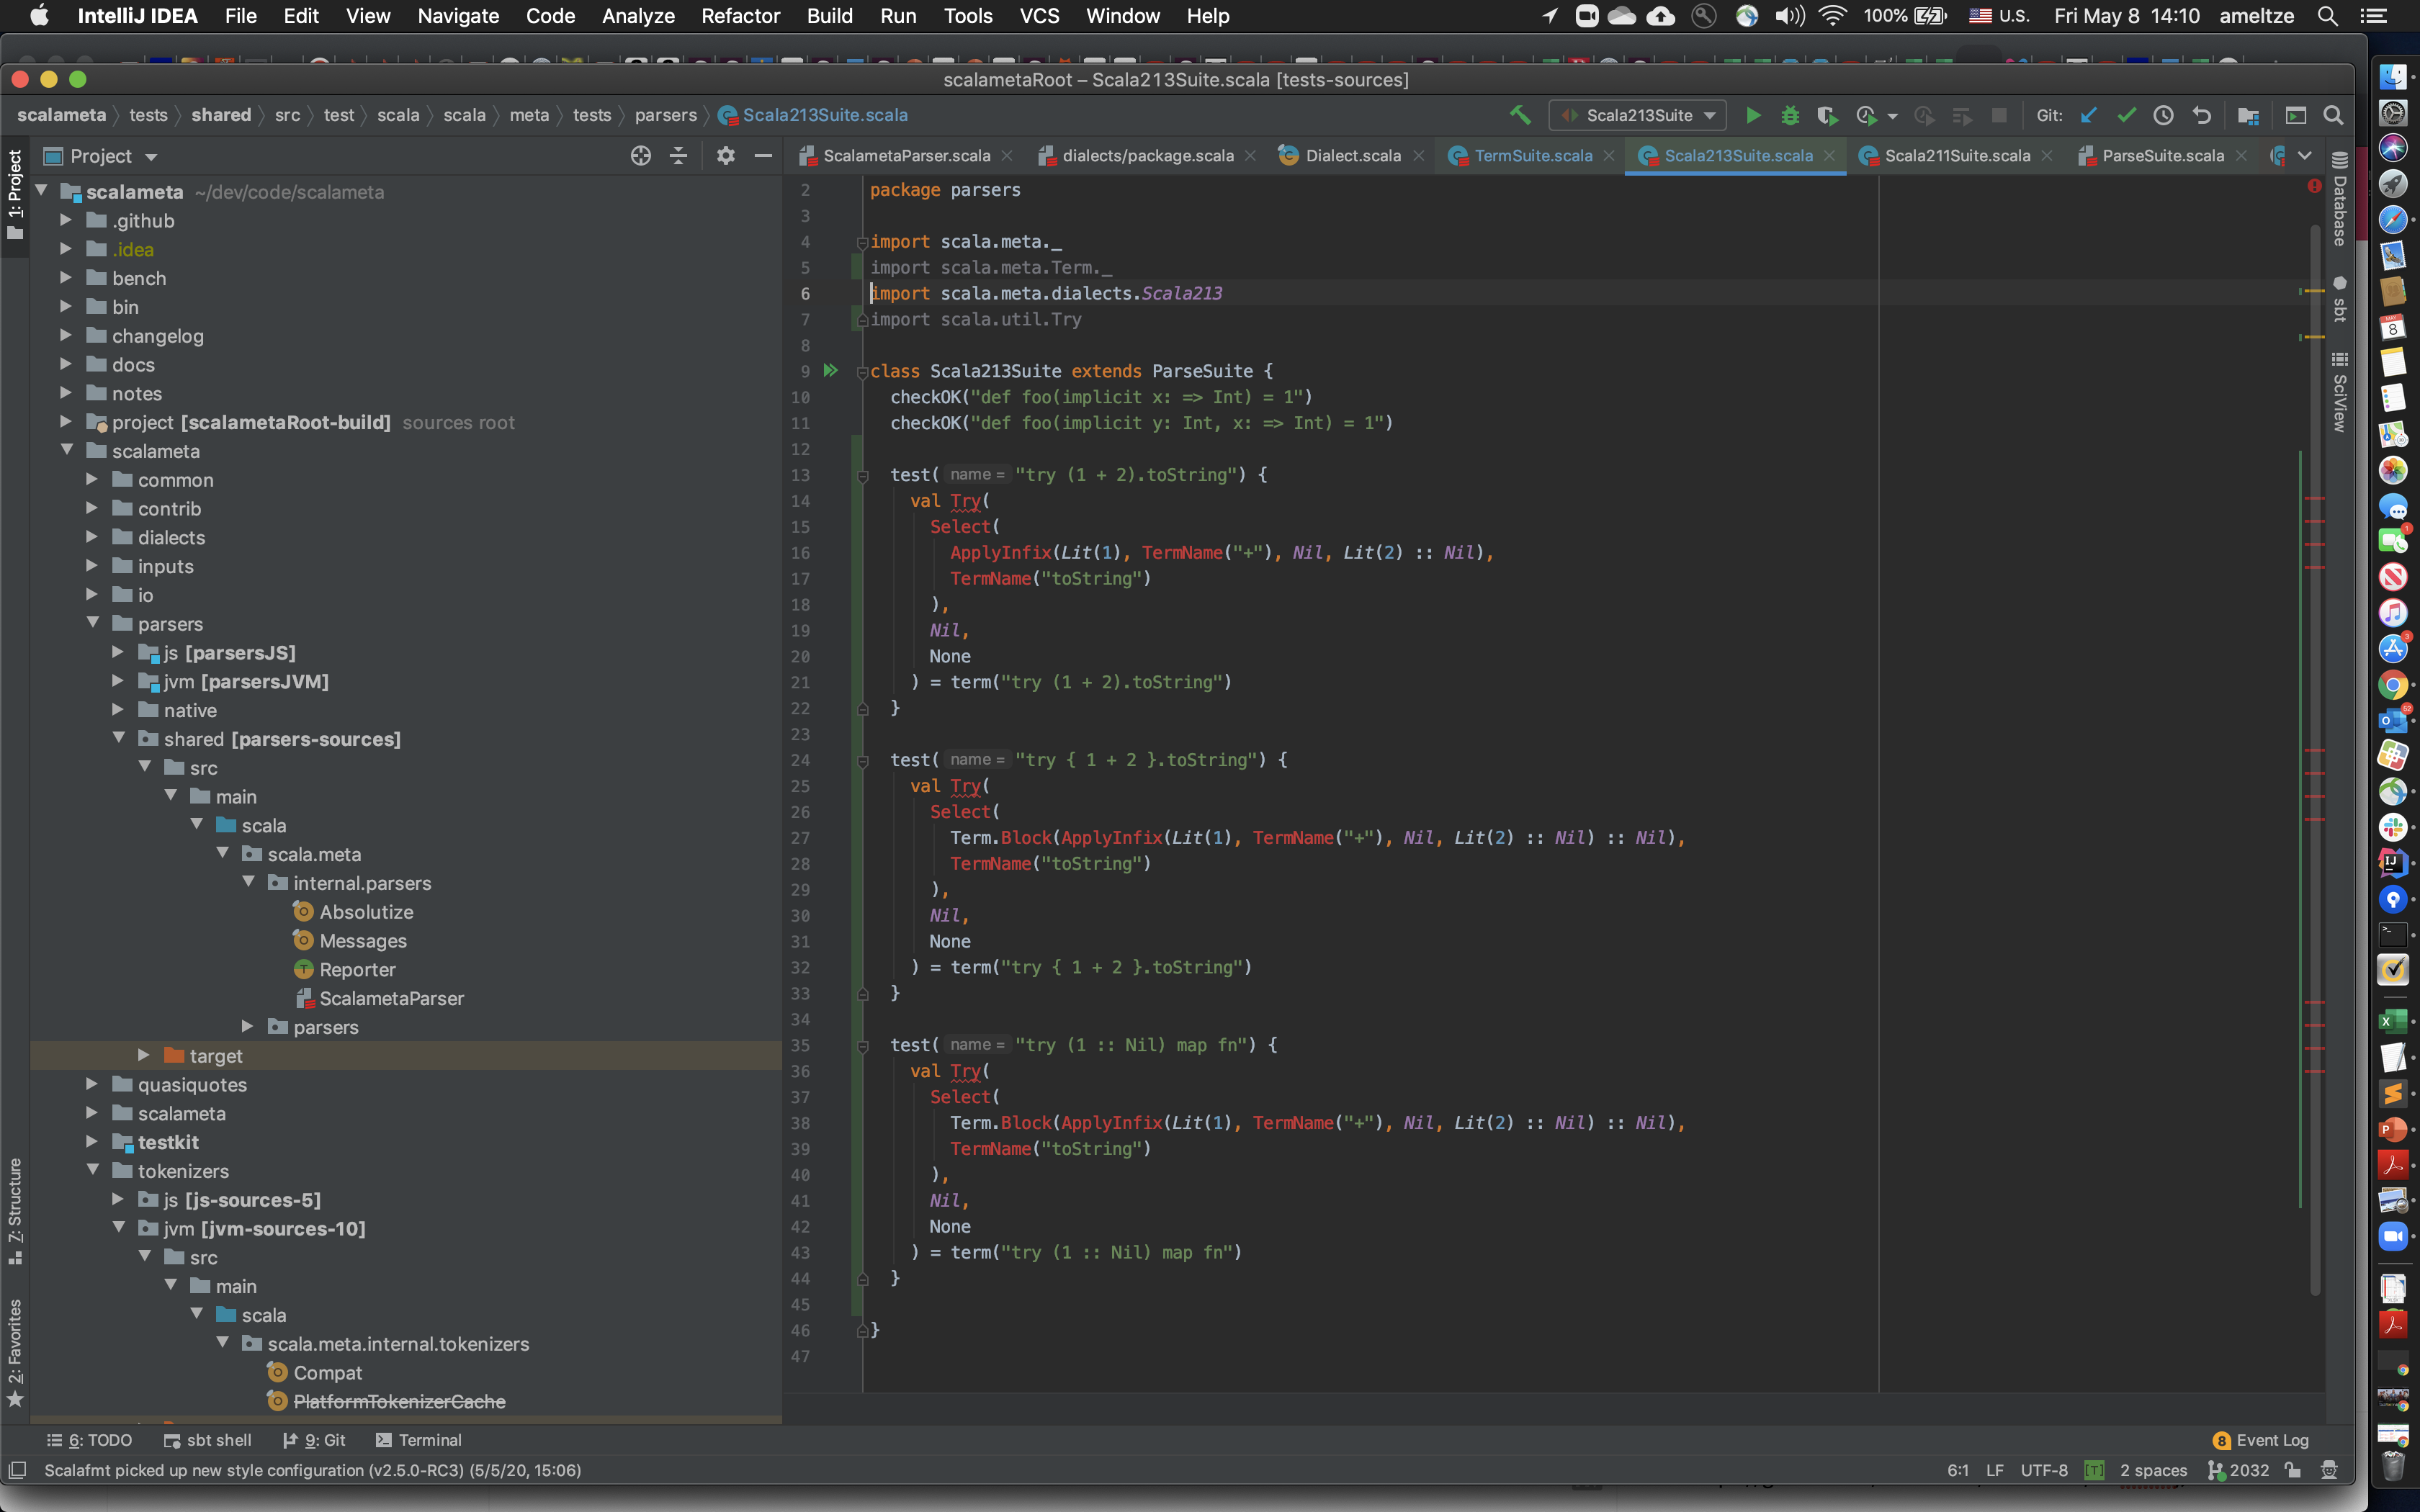Open Run Anything icon

point(2296,115)
